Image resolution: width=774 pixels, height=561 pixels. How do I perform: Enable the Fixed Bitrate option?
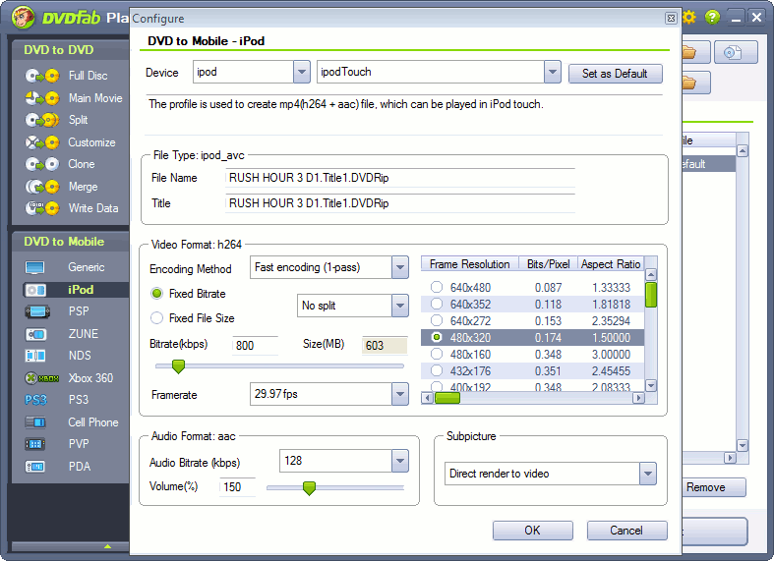157,294
